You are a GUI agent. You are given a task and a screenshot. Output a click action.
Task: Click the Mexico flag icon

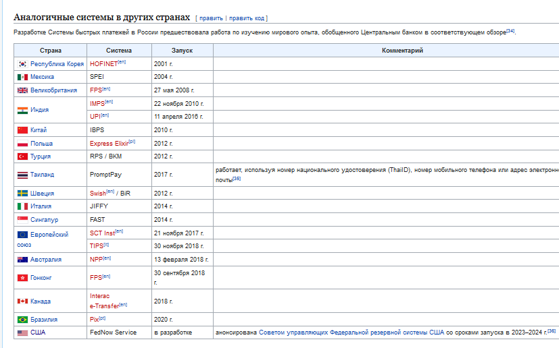(x=22, y=77)
